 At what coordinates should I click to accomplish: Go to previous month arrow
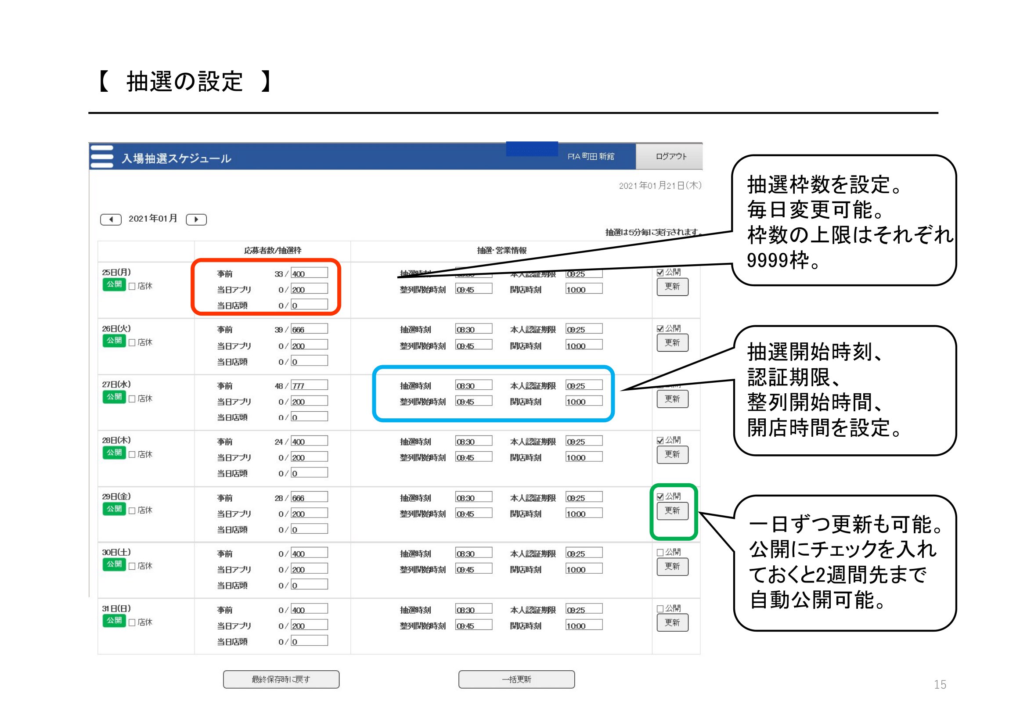coord(111,219)
